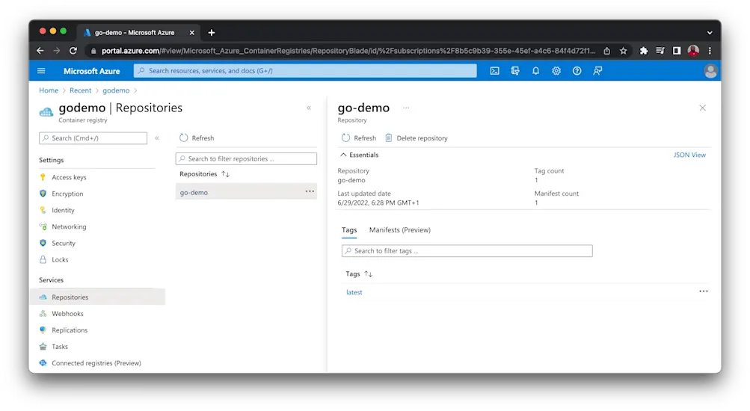Open the JSON View link
The height and width of the screenshot is (411, 750).
[689, 155]
